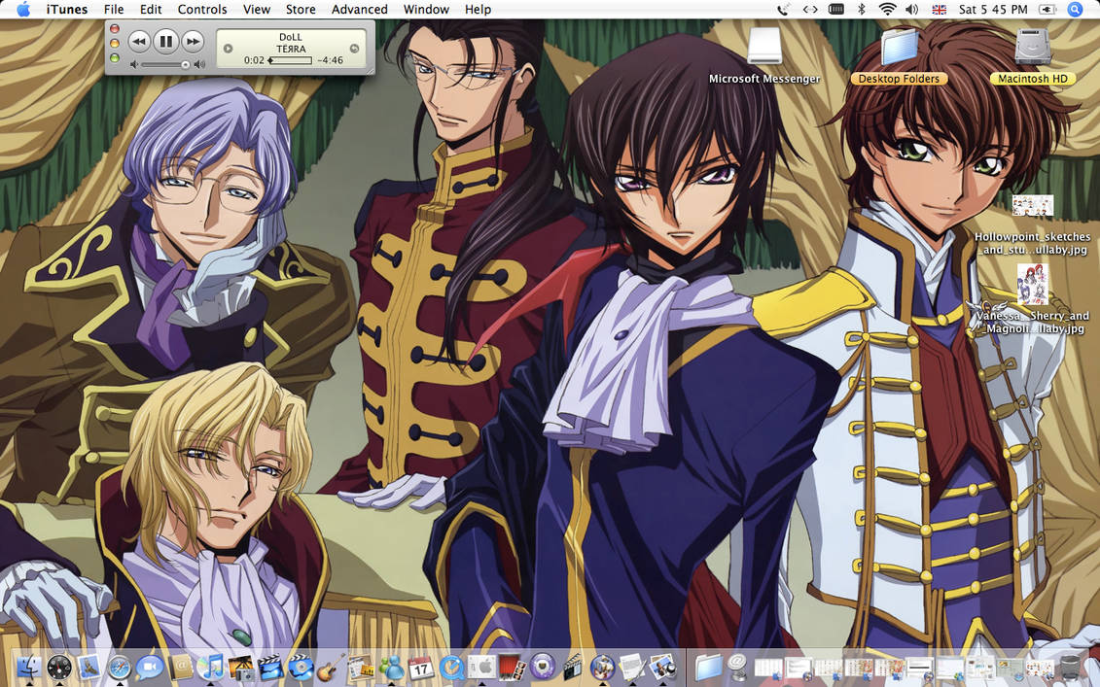Open the File menu
Screen dimensions: 1100x687
114,9
